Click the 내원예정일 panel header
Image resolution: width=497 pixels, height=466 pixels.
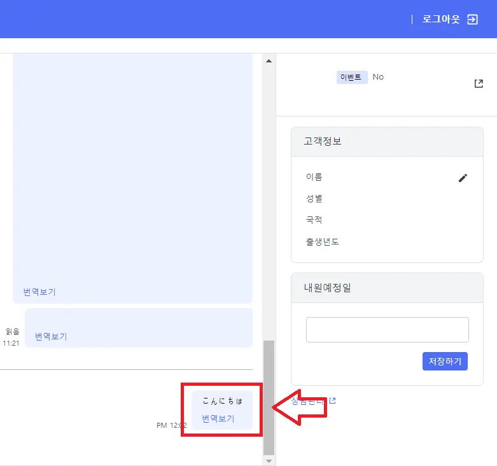pos(387,288)
